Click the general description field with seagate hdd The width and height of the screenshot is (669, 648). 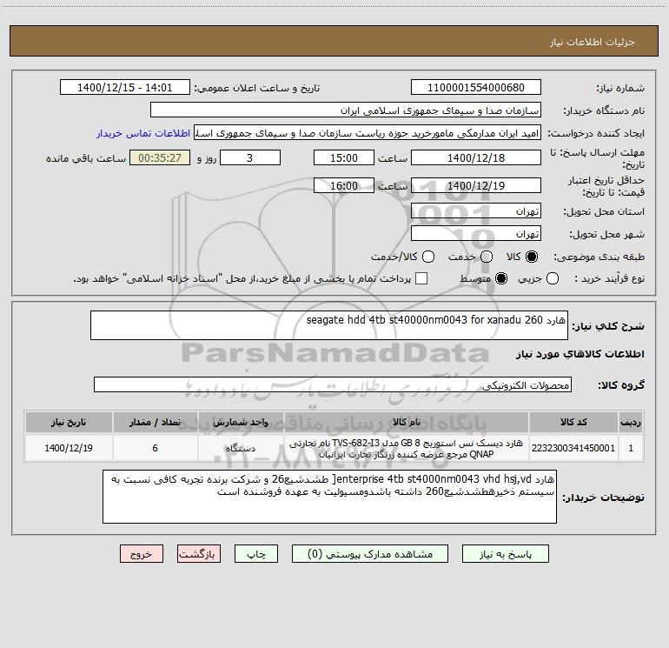[329, 325]
